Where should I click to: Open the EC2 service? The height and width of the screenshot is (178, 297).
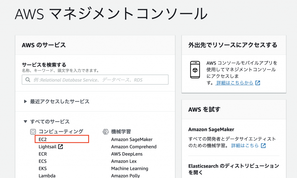(42, 139)
